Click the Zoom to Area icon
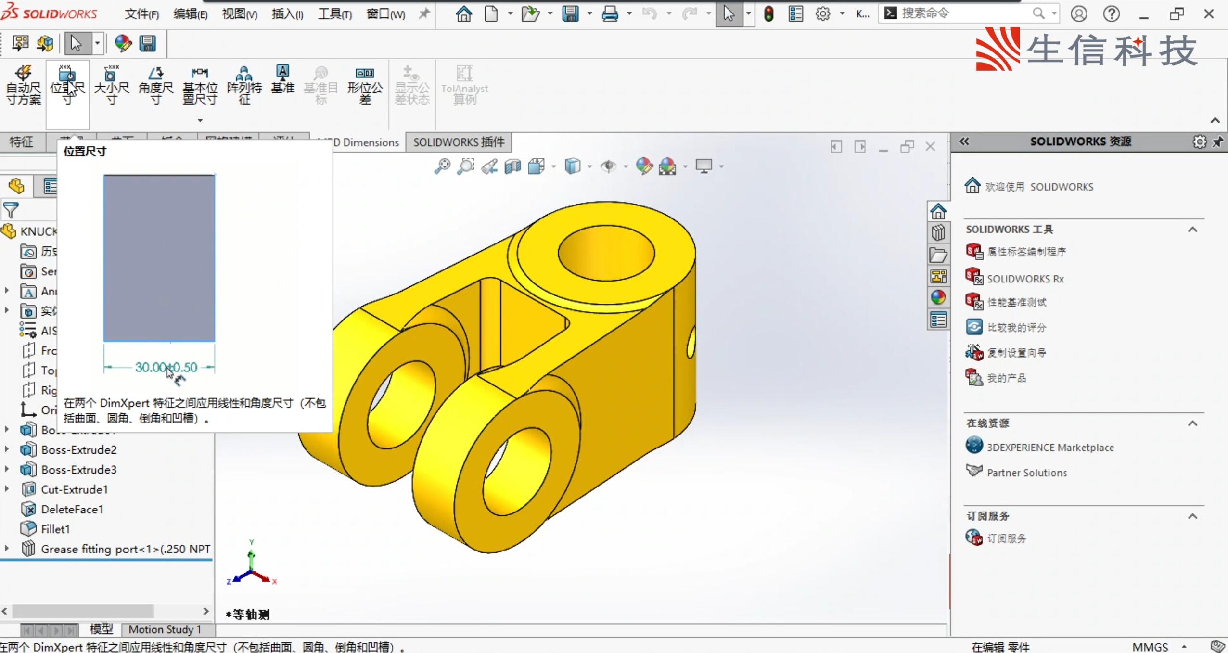The width and height of the screenshot is (1228, 653). coord(465,166)
